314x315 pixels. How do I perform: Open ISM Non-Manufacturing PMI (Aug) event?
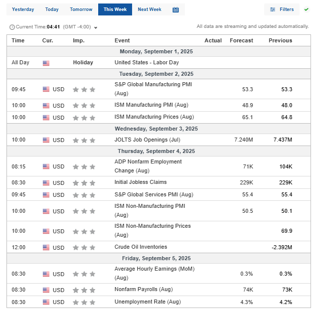(x=150, y=210)
